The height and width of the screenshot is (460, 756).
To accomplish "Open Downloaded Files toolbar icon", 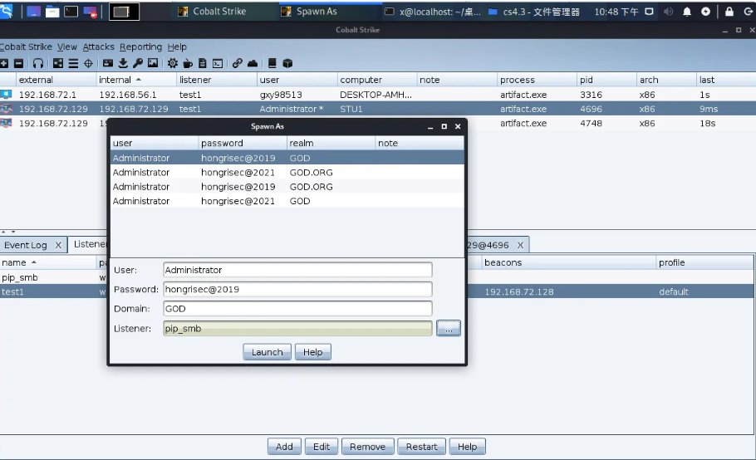I will (123, 63).
